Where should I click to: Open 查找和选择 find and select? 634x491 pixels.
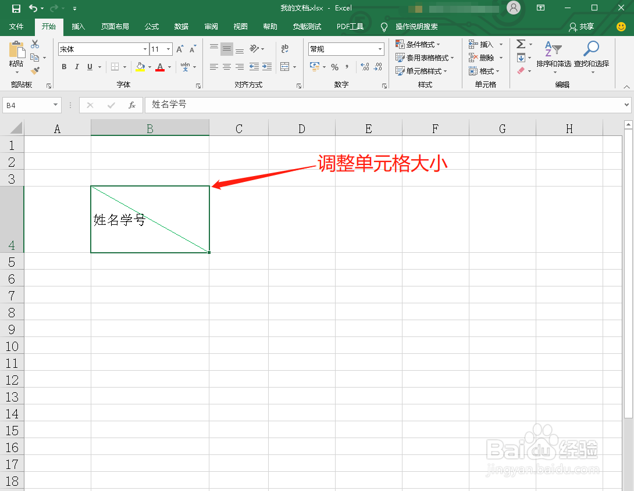point(591,56)
